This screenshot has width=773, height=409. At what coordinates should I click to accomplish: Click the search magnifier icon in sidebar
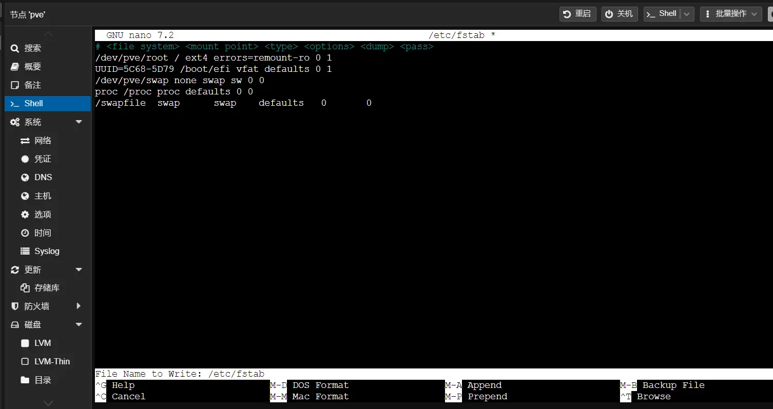pyautogui.click(x=15, y=48)
